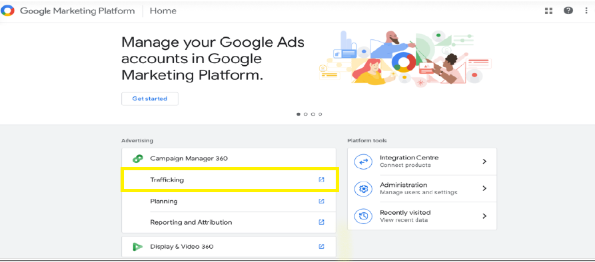Click the Recently visited clock icon
Image resolution: width=595 pixels, height=262 pixels.
tap(364, 216)
